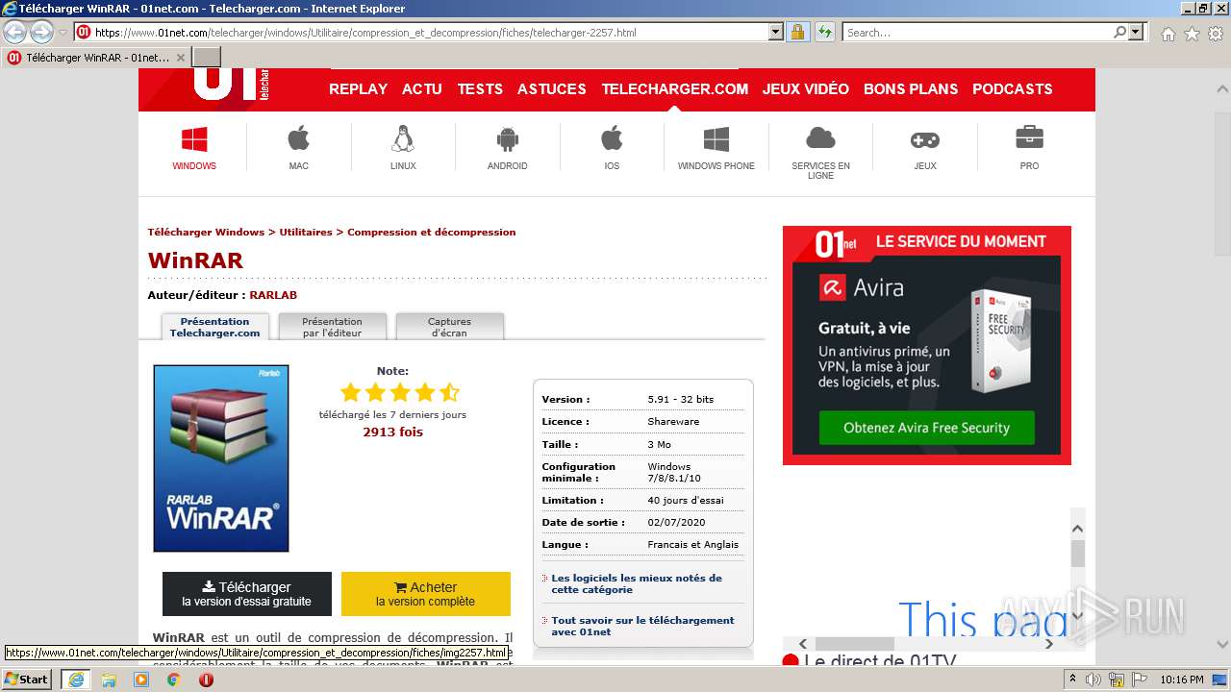
Task: Open the browser Home icon
Action: coord(1168,34)
